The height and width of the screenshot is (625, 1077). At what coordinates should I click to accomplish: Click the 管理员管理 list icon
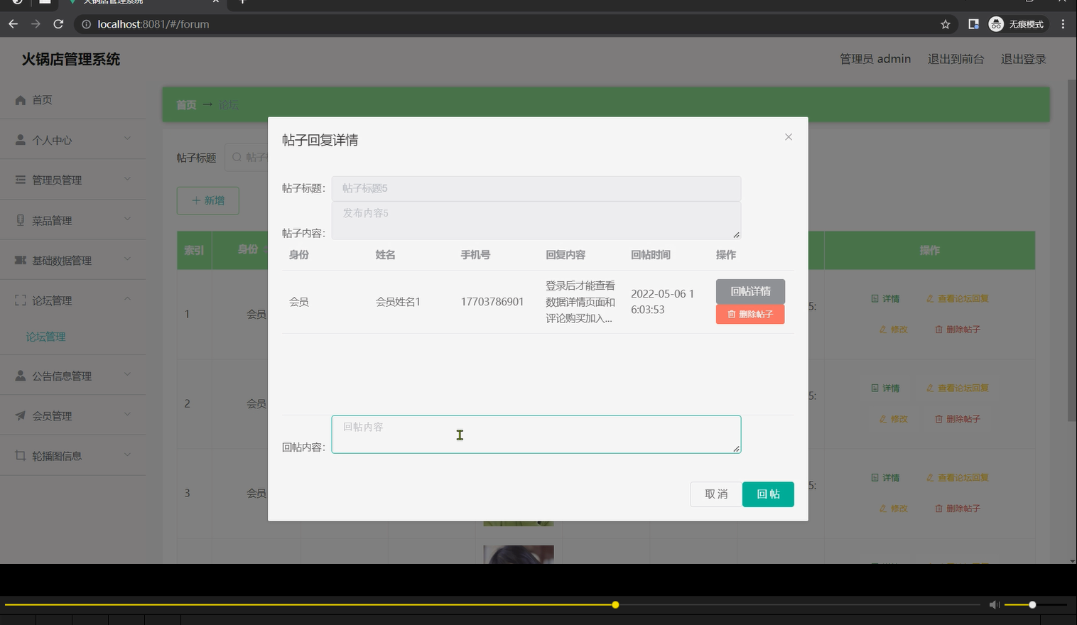click(21, 179)
